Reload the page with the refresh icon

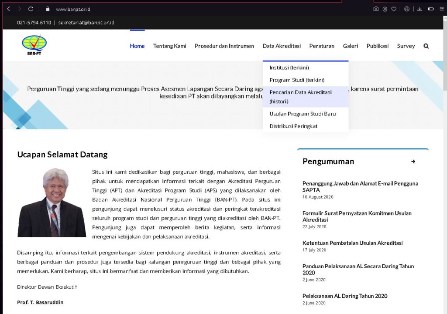pyautogui.click(x=31, y=9)
